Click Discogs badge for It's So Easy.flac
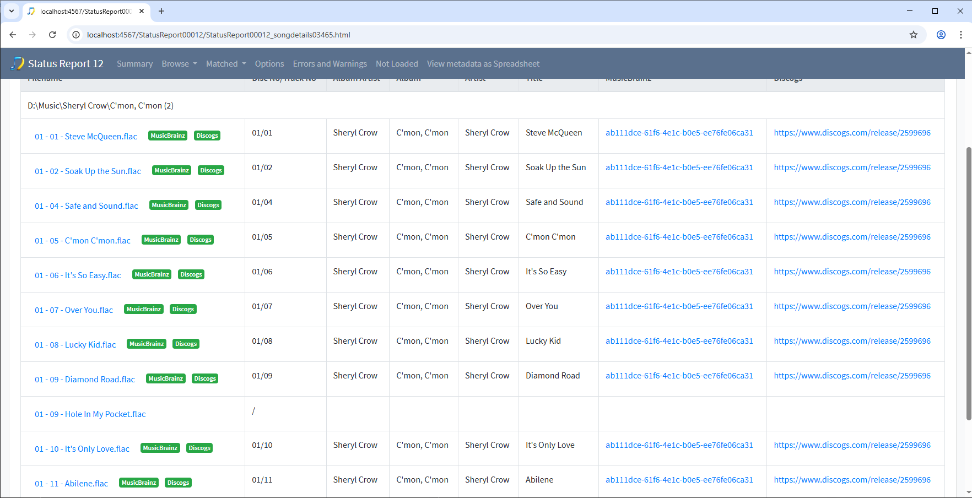 pyautogui.click(x=191, y=274)
